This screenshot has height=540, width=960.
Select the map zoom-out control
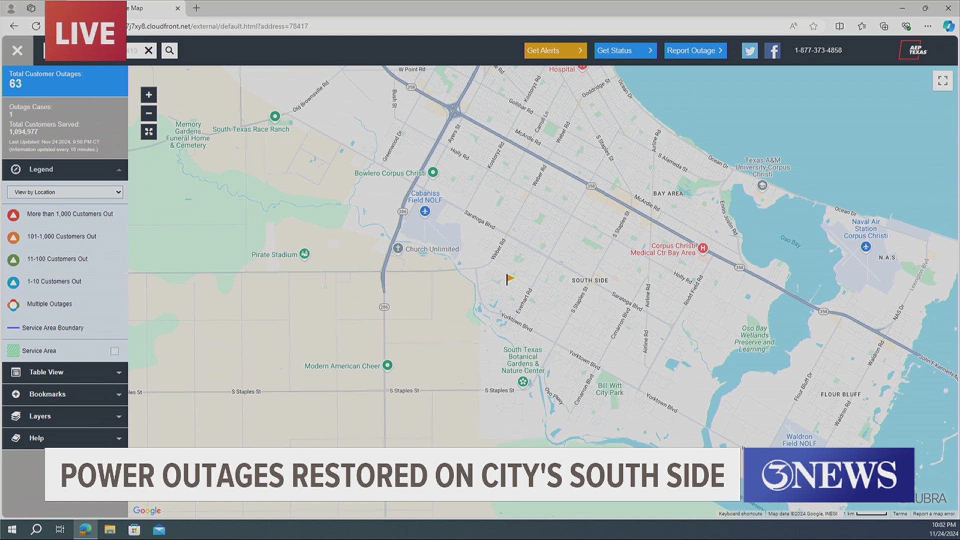(148, 113)
